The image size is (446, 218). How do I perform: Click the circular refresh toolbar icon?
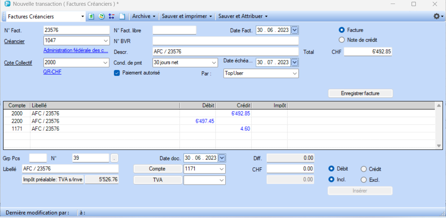click(x=101, y=17)
